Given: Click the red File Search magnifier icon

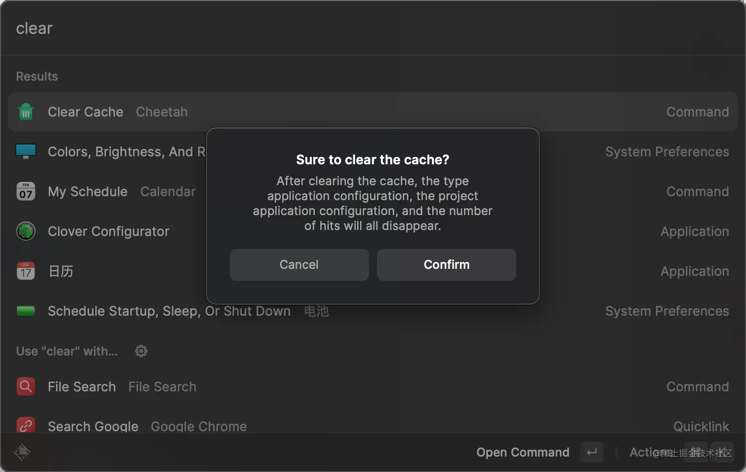Looking at the screenshot, I should [26, 386].
